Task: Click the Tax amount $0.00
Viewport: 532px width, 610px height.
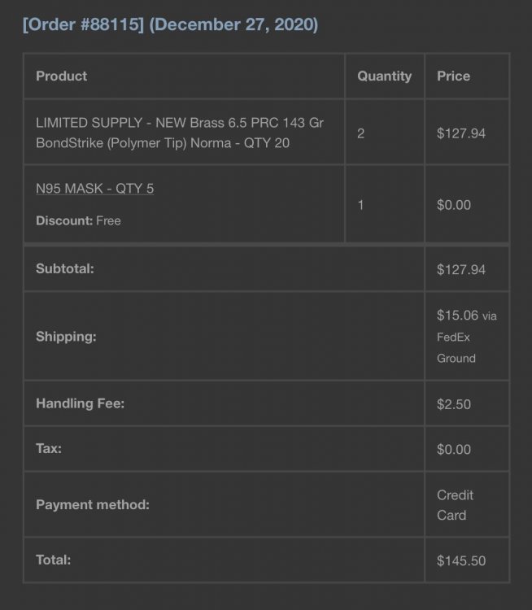Action: tap(453, 449)
